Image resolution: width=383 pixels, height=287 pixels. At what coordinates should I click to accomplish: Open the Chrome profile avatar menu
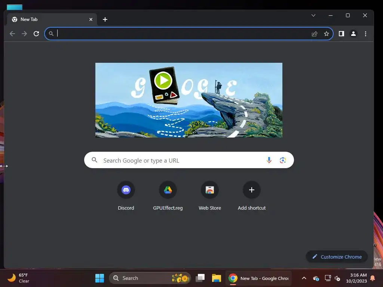point(353,34)
